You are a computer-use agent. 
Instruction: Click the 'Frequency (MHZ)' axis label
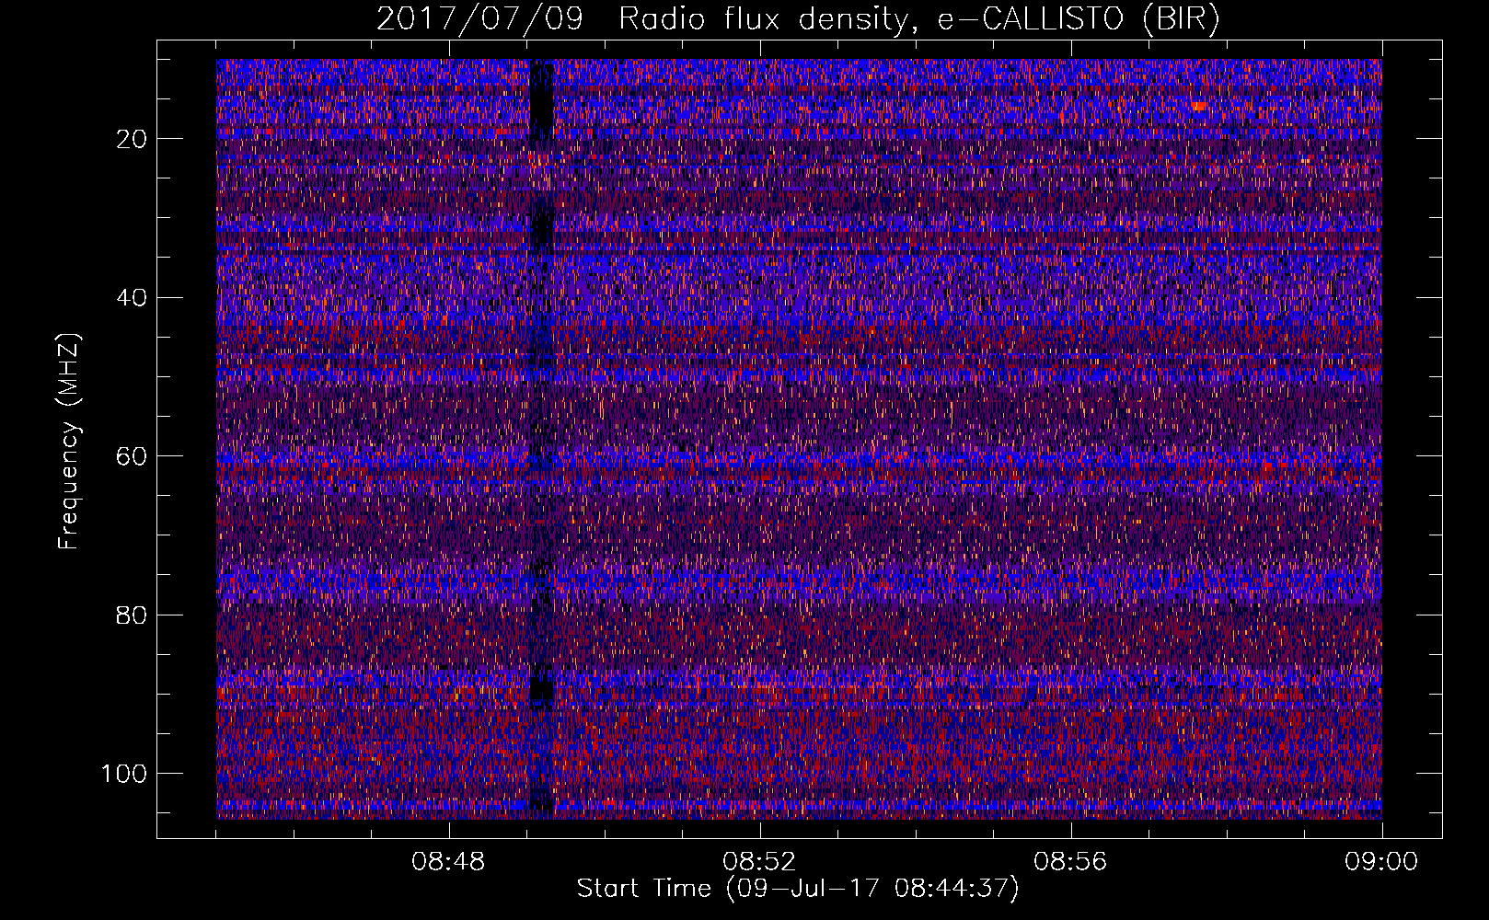point(69,441)
